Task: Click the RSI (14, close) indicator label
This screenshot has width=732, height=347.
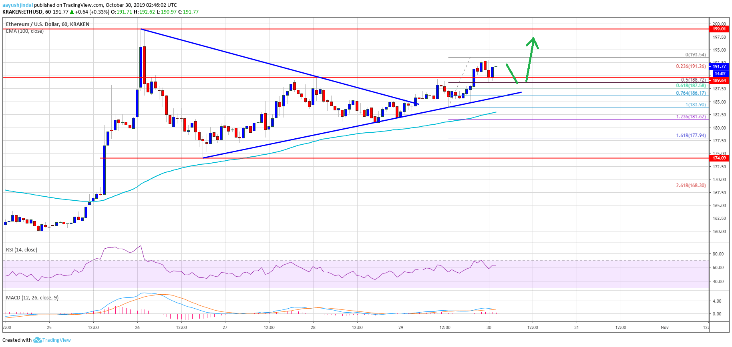Action: 22,249
